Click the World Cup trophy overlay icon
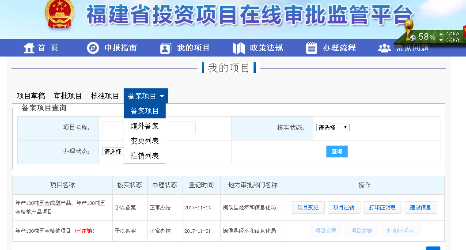Screen dimensions: 466x250 click(410, 30)
